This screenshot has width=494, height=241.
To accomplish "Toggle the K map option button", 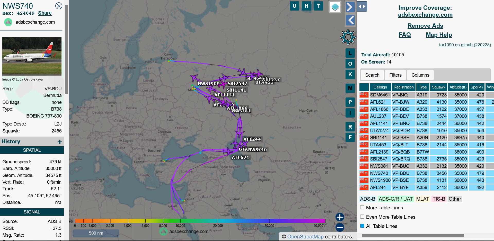I will pyautogui.click(x=350, y=74).
